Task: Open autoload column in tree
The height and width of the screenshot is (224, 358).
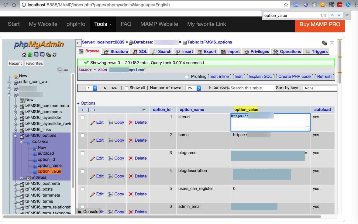Action: click(46, 153)
